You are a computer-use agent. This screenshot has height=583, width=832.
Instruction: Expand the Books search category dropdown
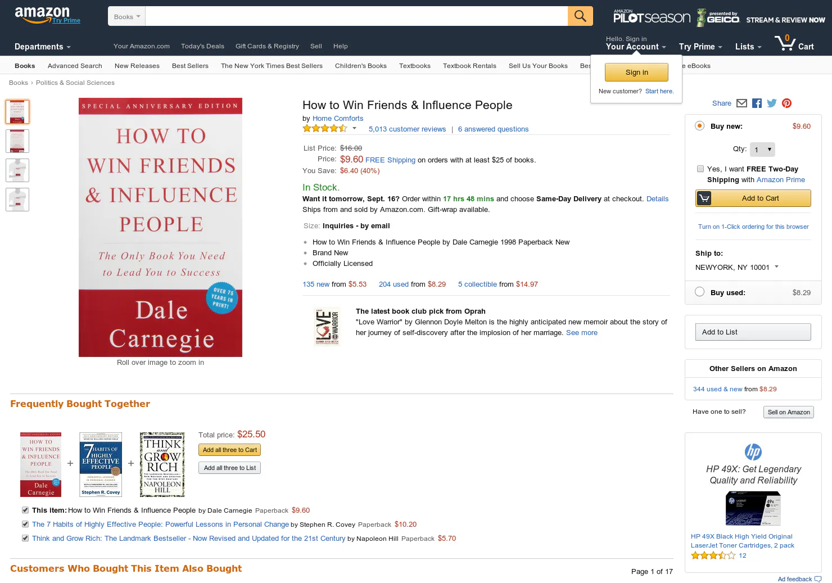click(126, 17)
